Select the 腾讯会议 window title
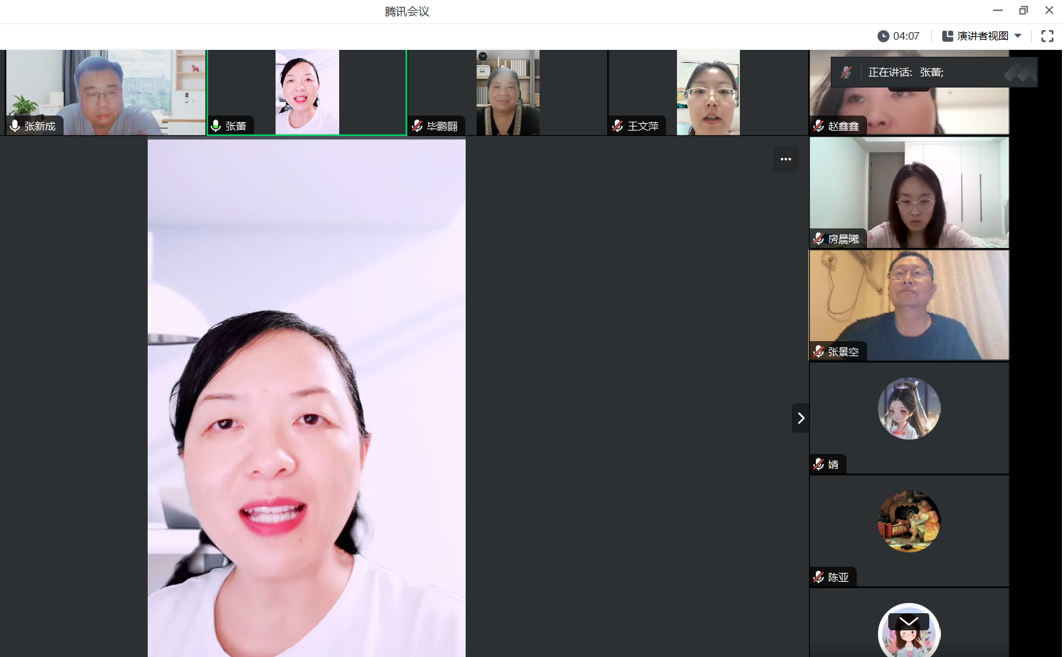The width and height of the screenshot is (1064, 657). pyautogui.click(x=407, y=12)
